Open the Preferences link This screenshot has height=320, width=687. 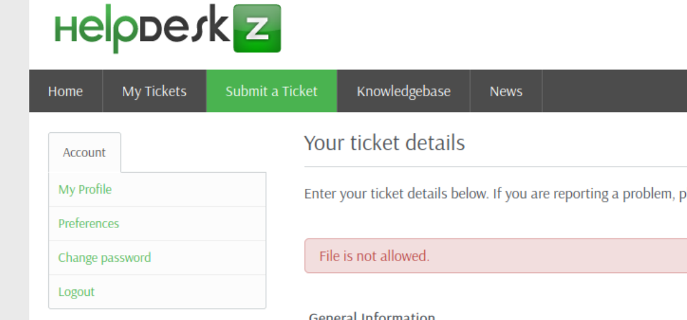(89, 223)
